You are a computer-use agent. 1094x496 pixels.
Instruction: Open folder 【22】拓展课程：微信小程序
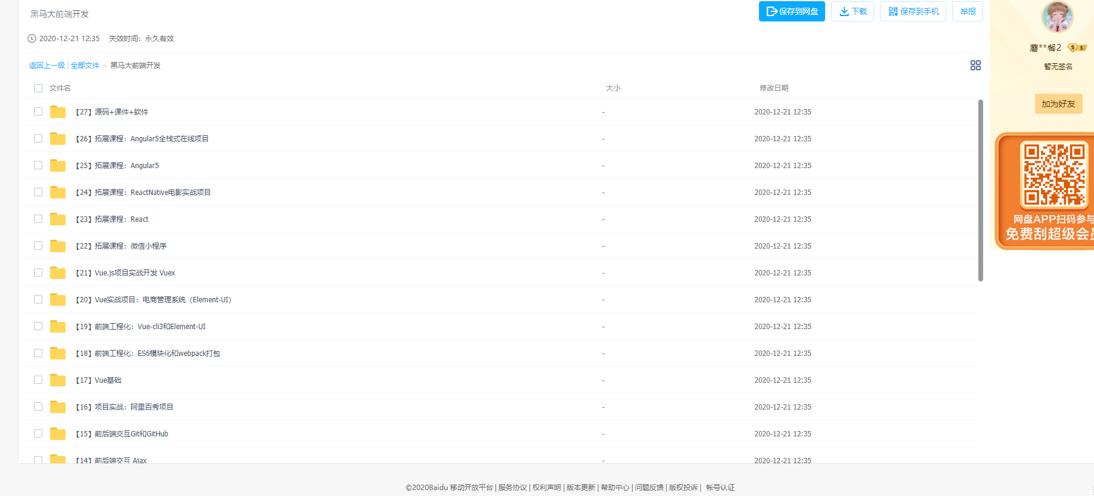pyautogui.click(x=121, y=246)
